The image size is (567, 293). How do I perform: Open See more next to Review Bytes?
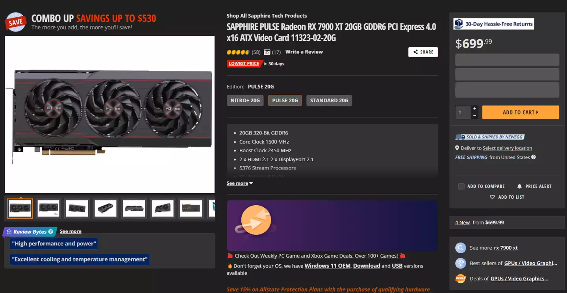pyautogui.click(x=70, y=231)
